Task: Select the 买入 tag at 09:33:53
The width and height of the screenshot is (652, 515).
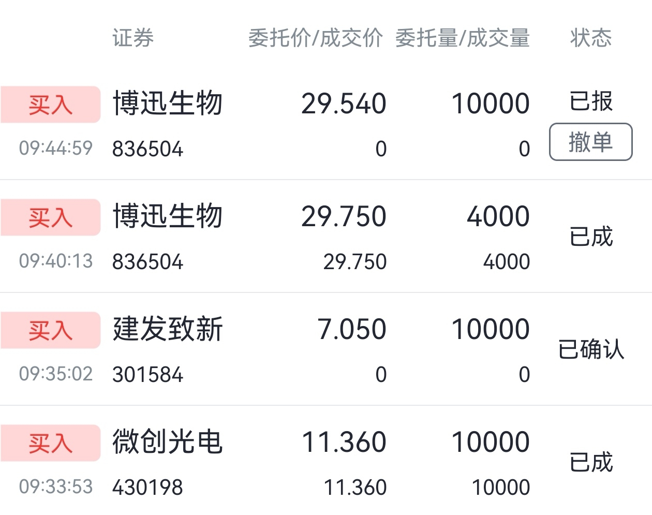Action: click(x=50, y=443)
